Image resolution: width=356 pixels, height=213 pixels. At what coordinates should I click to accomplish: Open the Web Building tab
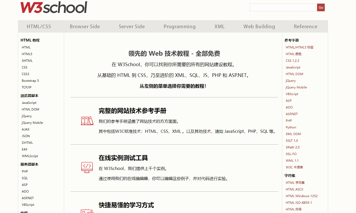(259, 26)
